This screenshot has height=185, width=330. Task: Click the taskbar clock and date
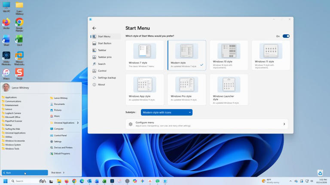pyautogui.click(x=321, y=181)
